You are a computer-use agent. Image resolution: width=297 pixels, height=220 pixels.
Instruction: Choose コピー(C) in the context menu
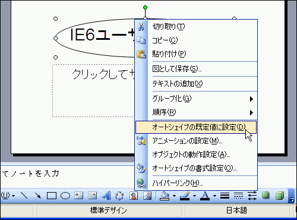click(196, 40)
